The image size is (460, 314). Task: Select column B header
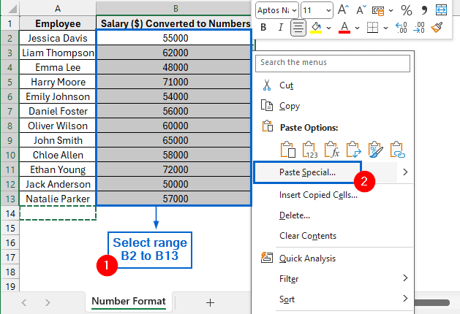click(x=175, y=9)
